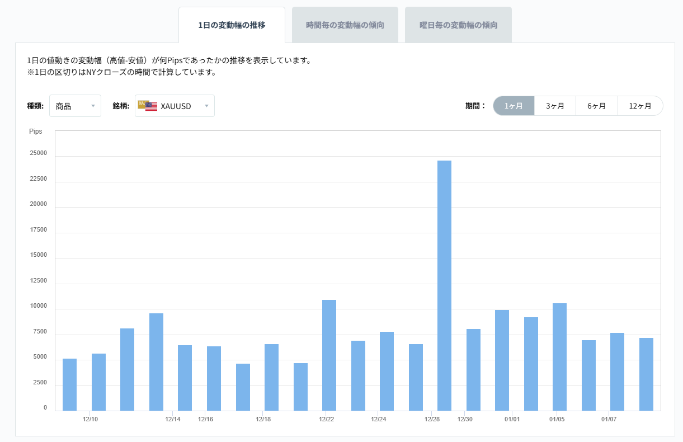Screen dimensions: 683x442
Task: Select the 1日の変動幅の推移 tab
Action: 232,24
